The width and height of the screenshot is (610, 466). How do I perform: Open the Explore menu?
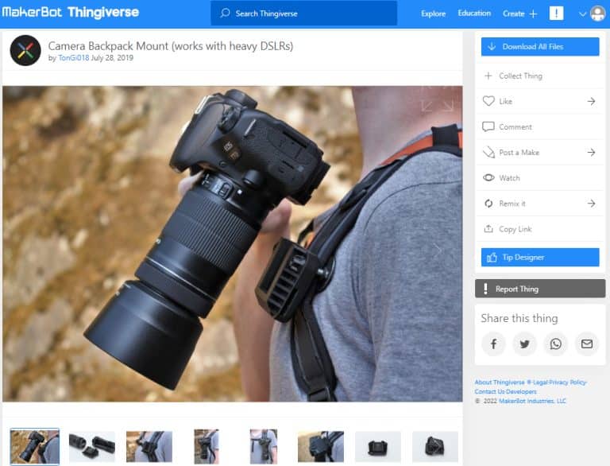433,14
